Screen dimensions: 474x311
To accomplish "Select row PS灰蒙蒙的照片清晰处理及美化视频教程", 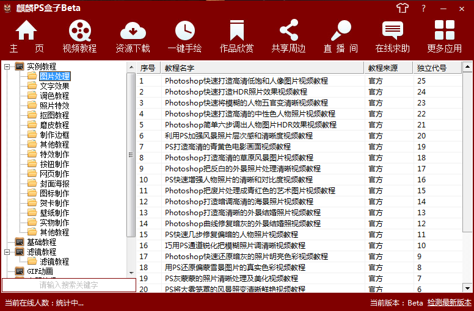I will (299, 279).
